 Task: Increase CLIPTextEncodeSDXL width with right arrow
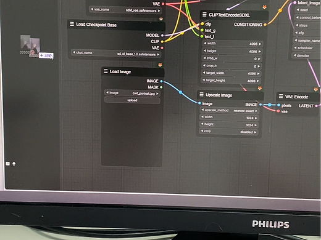click(260, 44)
